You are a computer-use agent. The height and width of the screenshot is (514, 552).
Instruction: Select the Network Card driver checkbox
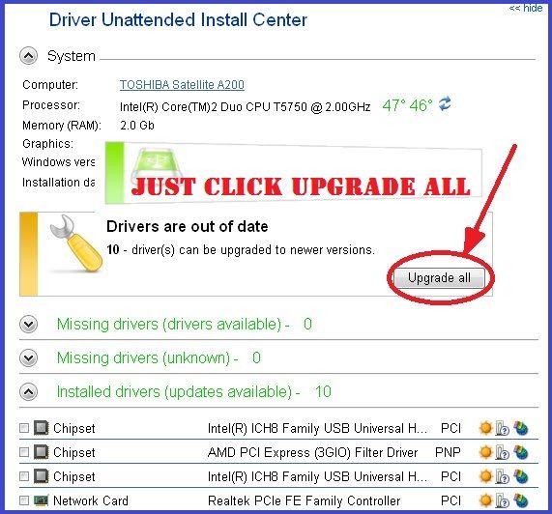click(x=24, y=500)
